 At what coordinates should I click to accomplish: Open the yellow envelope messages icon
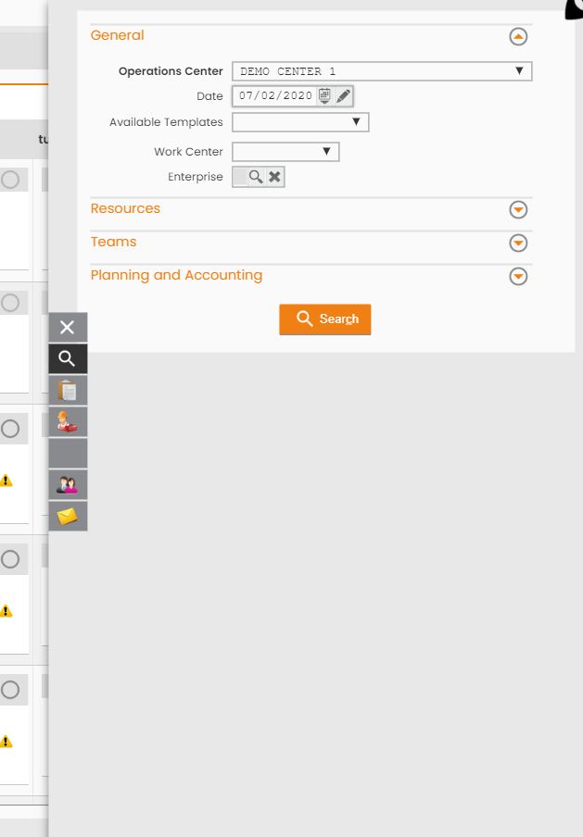[68, 517]
